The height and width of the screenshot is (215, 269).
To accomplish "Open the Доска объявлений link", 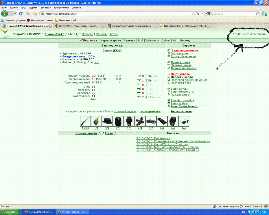I will pos(183,56).
